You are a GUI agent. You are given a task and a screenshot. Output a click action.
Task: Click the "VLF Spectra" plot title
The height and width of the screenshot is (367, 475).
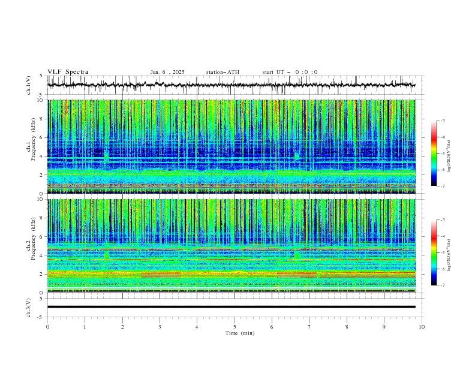coord(68,72)
